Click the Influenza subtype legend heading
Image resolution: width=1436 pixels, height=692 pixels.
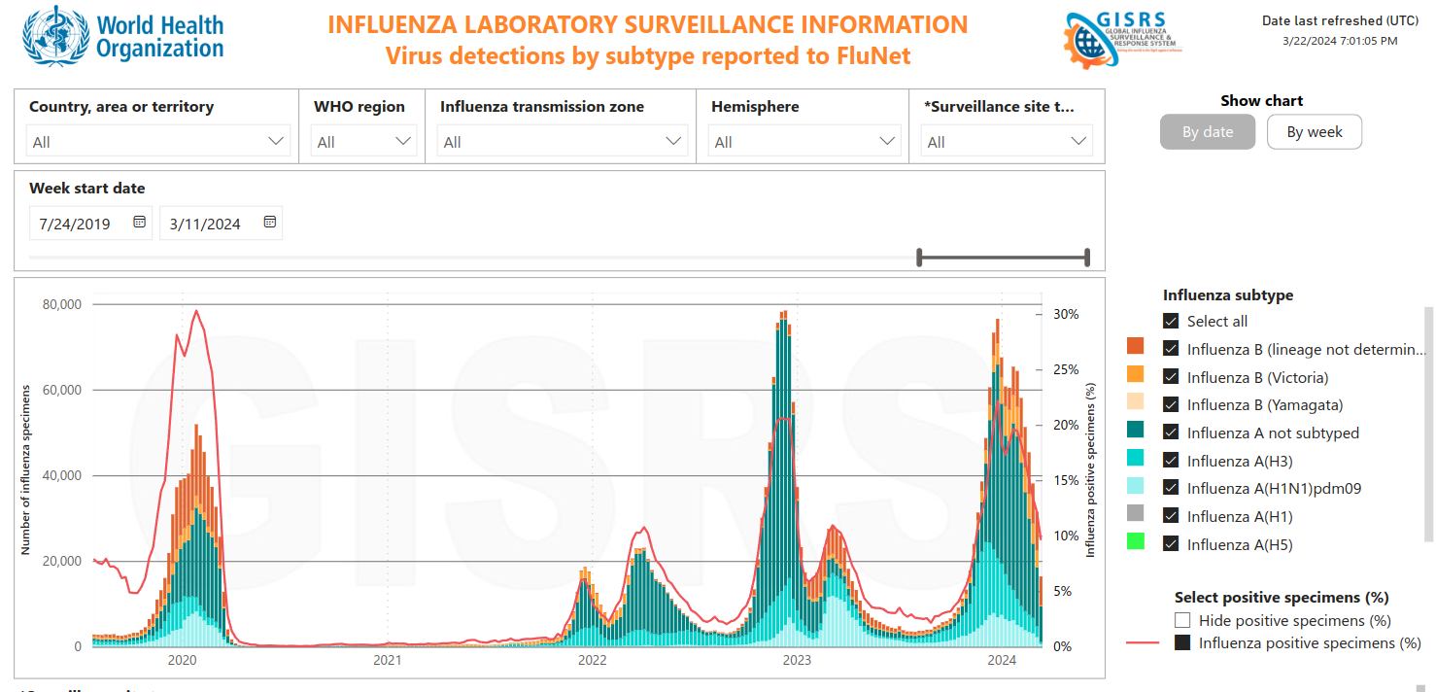tap(1228, 294)
